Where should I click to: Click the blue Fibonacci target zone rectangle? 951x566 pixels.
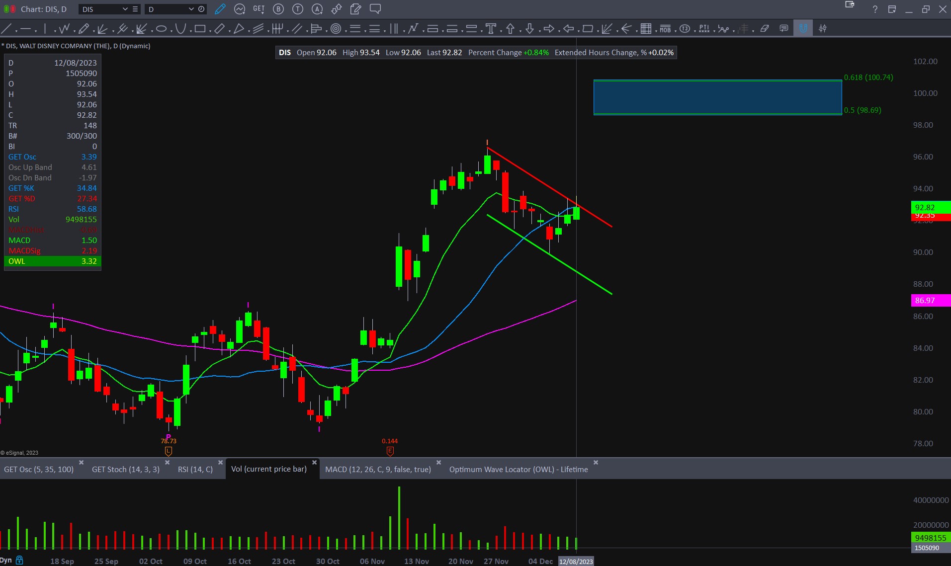click(717, 97)
